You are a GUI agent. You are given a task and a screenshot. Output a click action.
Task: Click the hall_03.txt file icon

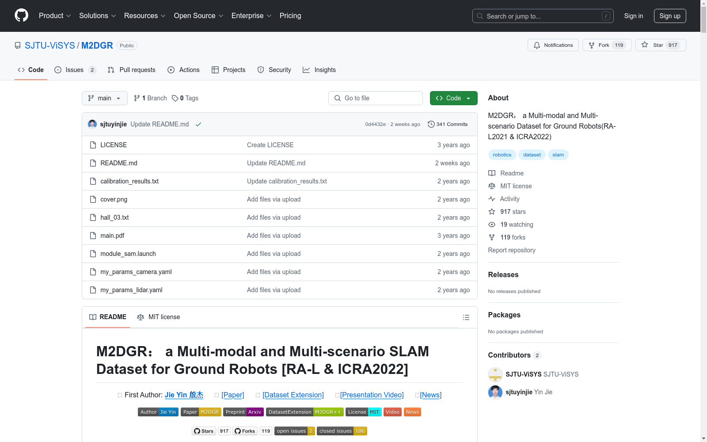pyautogui.click(x=93, y=217)
